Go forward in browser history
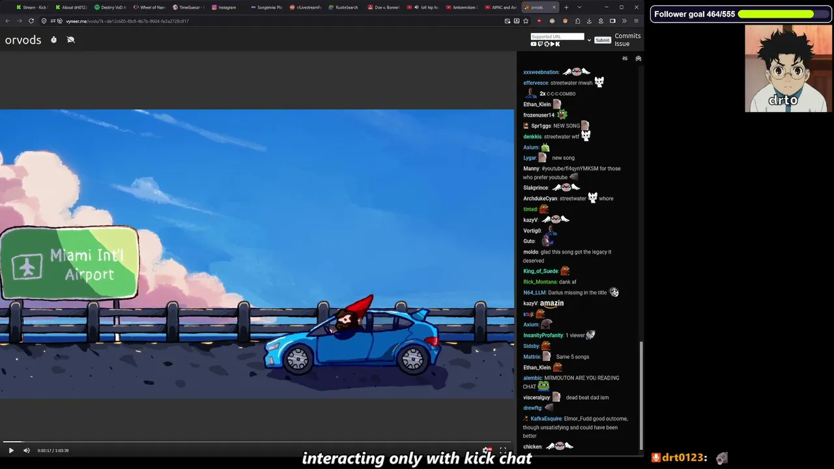Screen dimensions: 834x469 click(x=19, y=21)
